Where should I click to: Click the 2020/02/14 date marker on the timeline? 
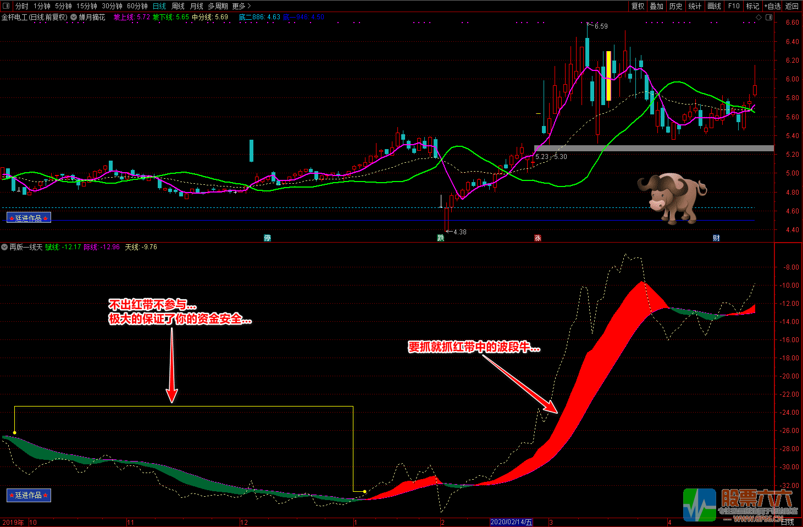pyautogui.click(x=511, y=522)
